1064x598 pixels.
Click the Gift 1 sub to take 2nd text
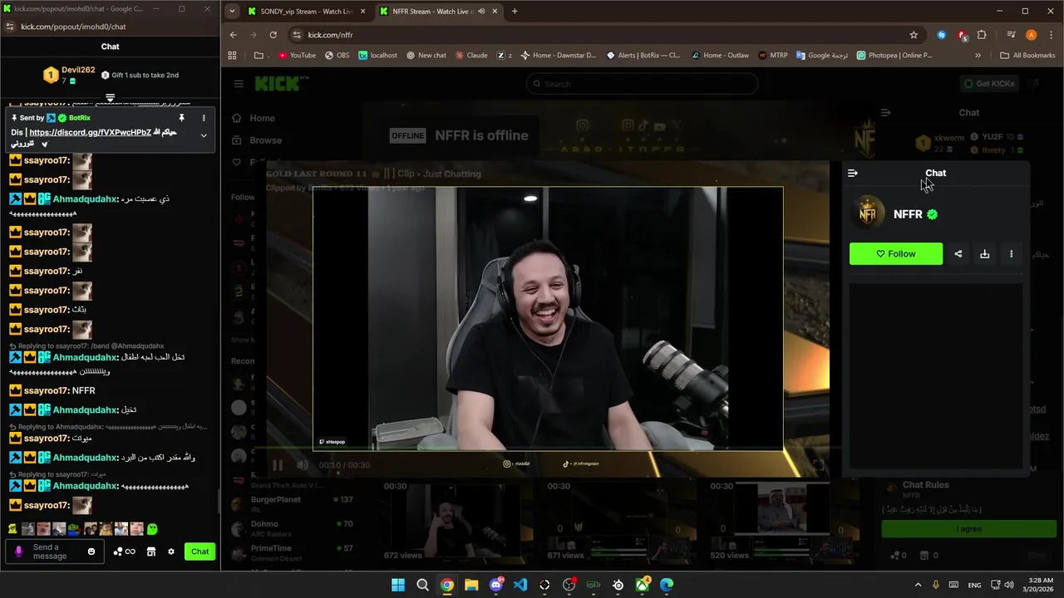point(145,75)
